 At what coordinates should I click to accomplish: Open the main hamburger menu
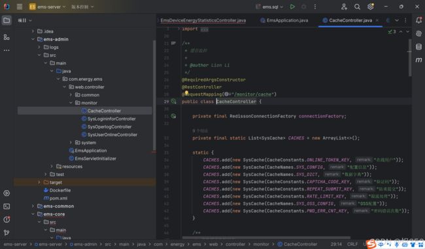click(20, 7)
